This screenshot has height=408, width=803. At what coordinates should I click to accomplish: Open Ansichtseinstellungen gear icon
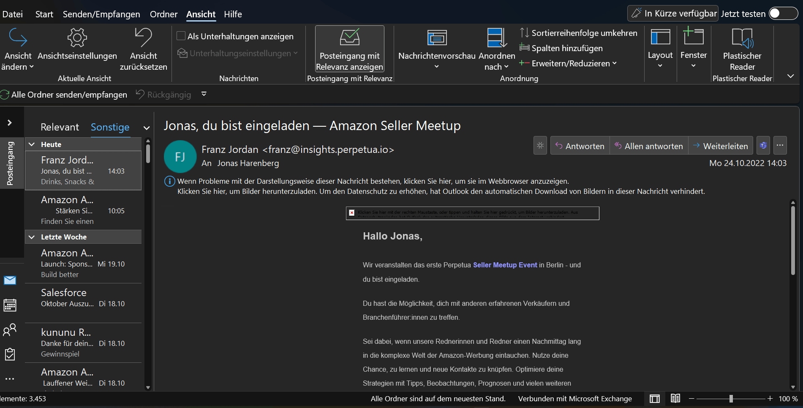(x=77, y=38)
